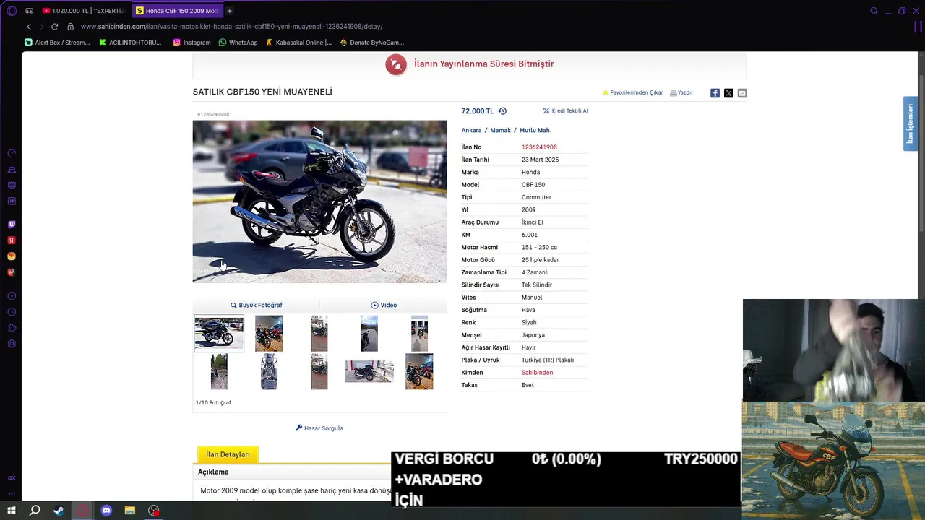Image resolution: width=925 pixels, height=520 pixels.
Task: Reload the current page
Action: tap(54, 27)
